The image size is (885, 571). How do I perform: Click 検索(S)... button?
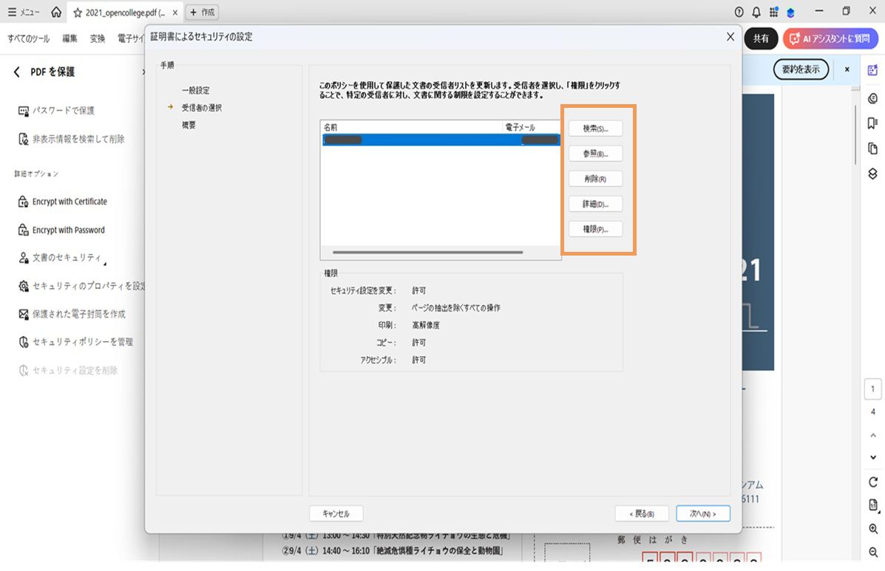pyautogui.click(x=595, y=129)
